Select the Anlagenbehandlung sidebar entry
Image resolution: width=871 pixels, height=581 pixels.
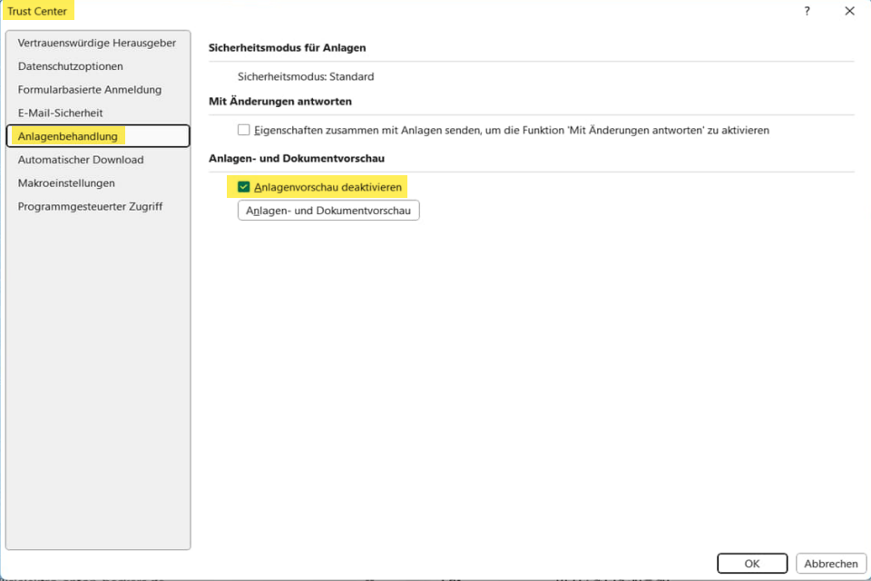pos(68,136)
